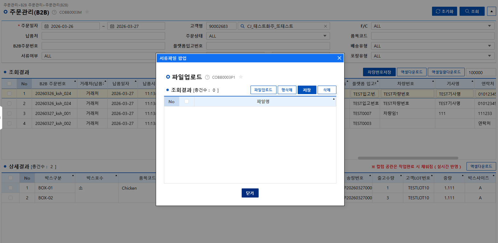The height and width of the screenshot is (243, 498).
Task: Click the row-count field showing 100000
Action: coord(481,72)
